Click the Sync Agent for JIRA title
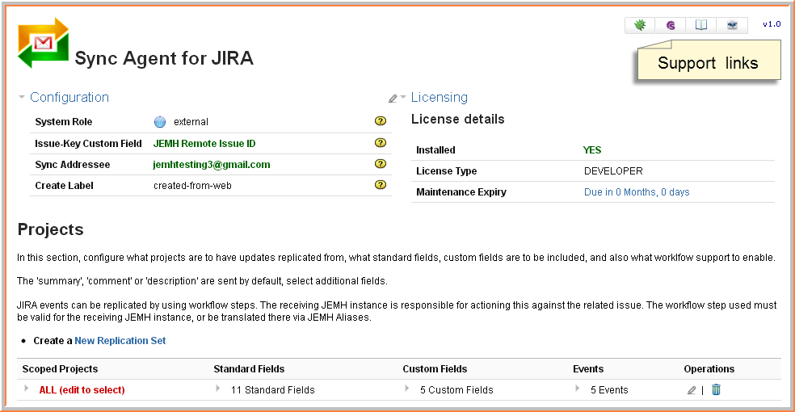The height and width of the screenshot is (412, 795). pos(164,58)
